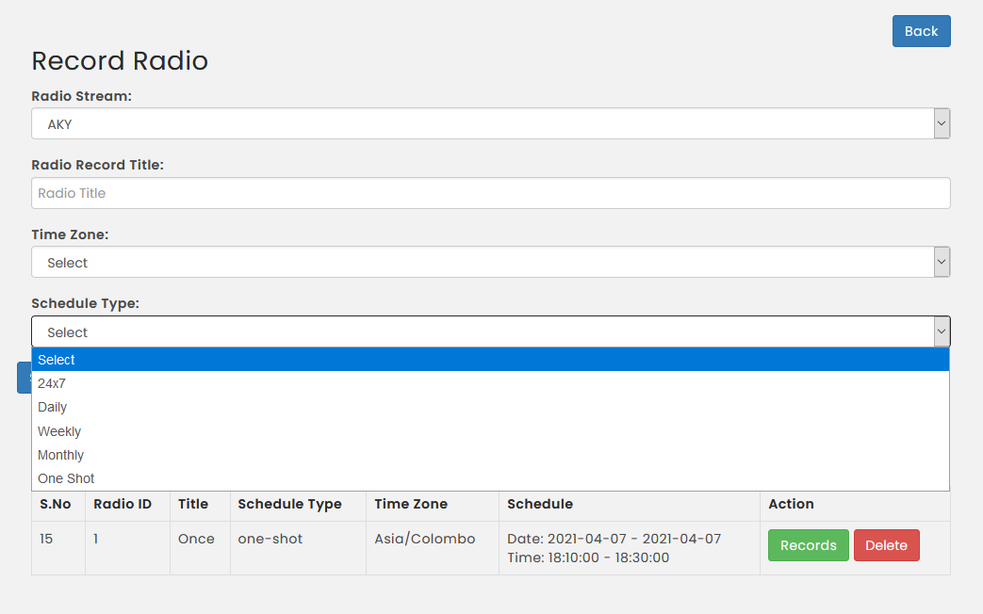The image size is (983, 614).
Task: Click the Schedule Type column header
Action: 289,504
